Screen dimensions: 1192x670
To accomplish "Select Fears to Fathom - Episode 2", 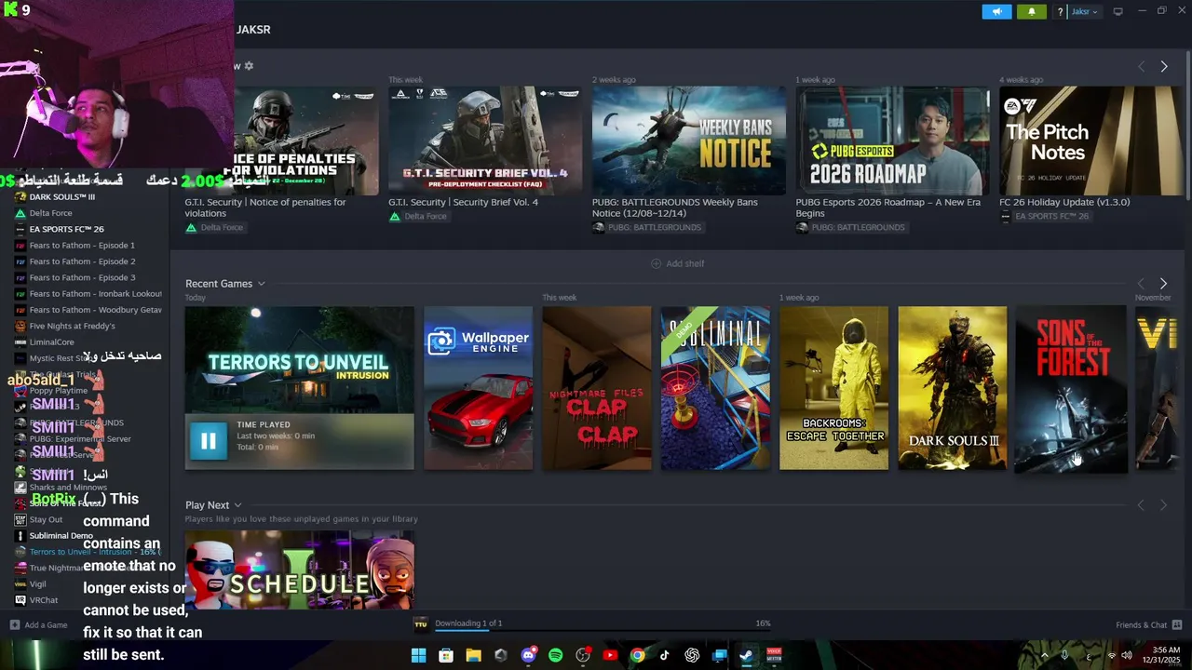I will point(82,261).
